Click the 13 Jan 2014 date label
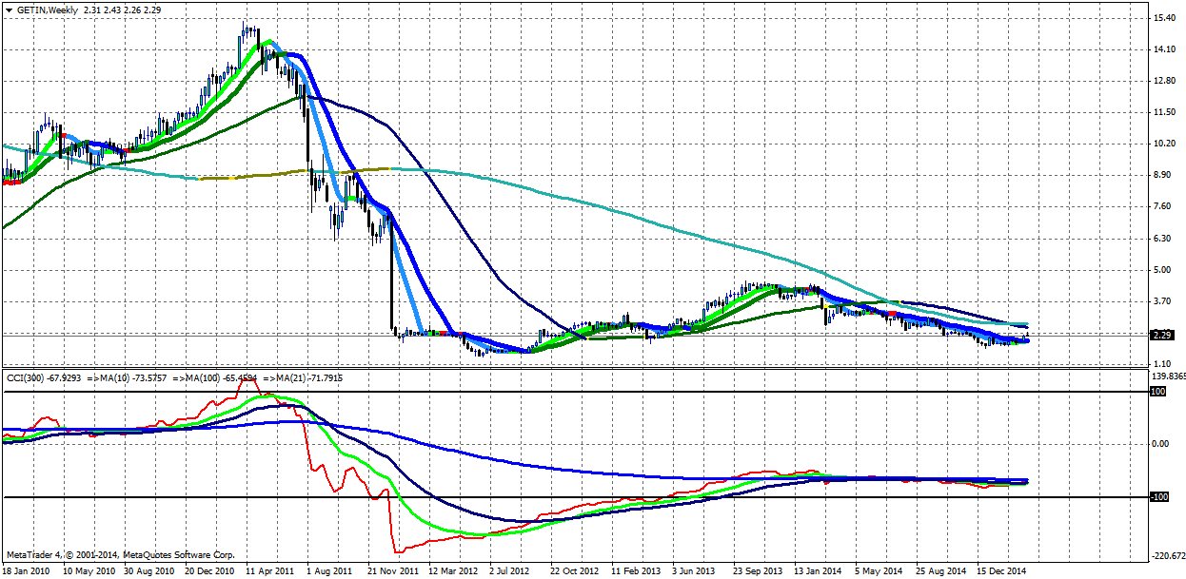Image resolution: width=1186 pixels, height=579 pixels. [x=819, y=570]
